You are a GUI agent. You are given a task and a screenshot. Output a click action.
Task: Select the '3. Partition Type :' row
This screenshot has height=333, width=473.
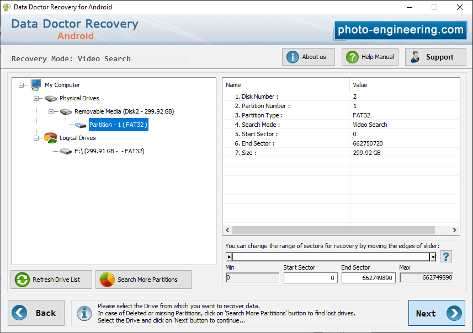point(341,115)
